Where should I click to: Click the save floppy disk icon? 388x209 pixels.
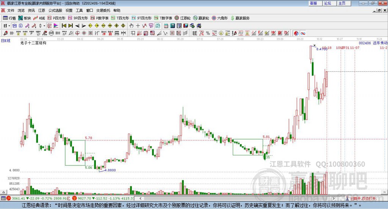tap(186, 26)
